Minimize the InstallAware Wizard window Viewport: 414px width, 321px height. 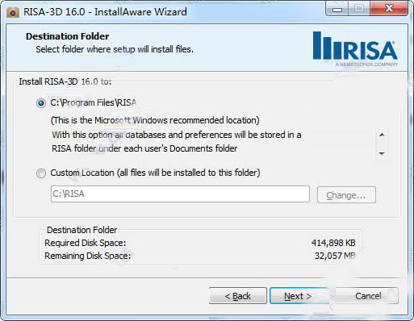point(337,9)
